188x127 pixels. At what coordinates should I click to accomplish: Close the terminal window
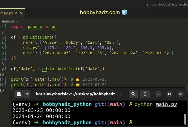pyautogui.click(x=181, y=94)
